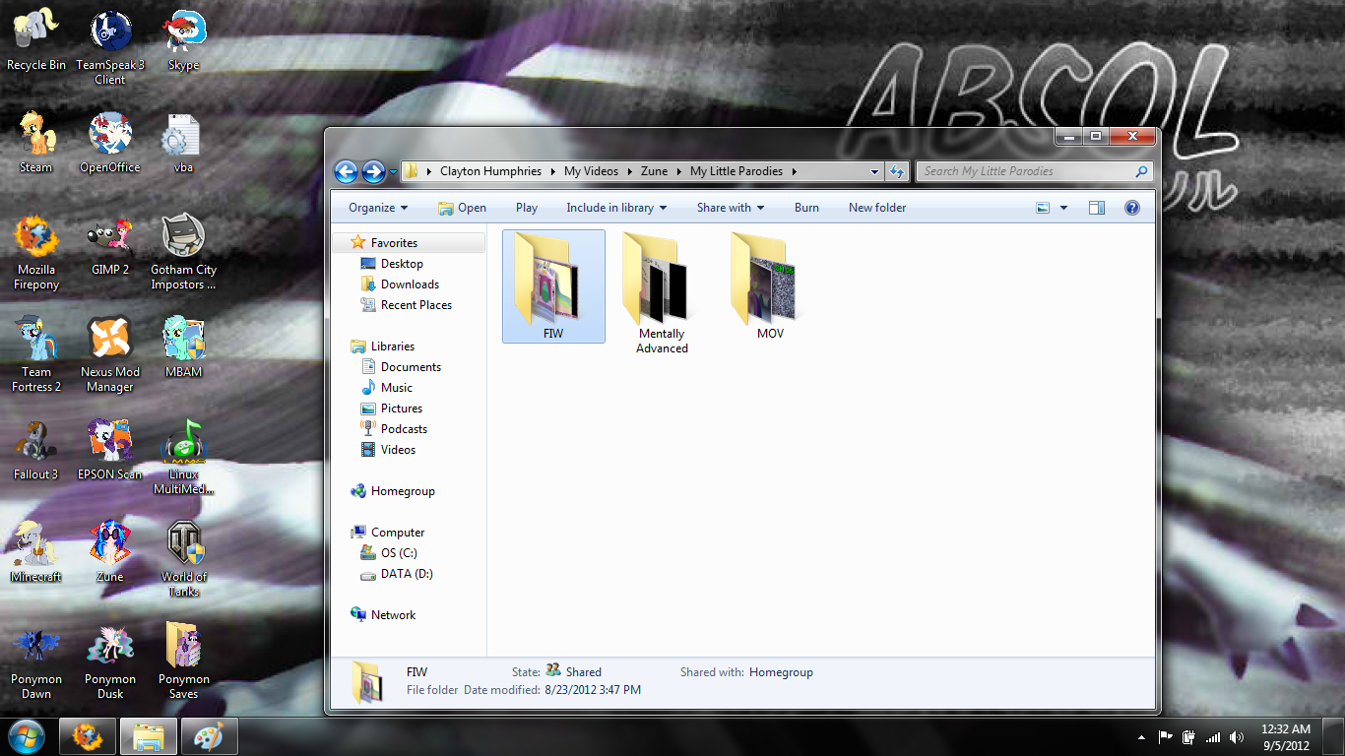The image size is (1345, 756).
Task: Click the New folder button
Action: [877, 208]
